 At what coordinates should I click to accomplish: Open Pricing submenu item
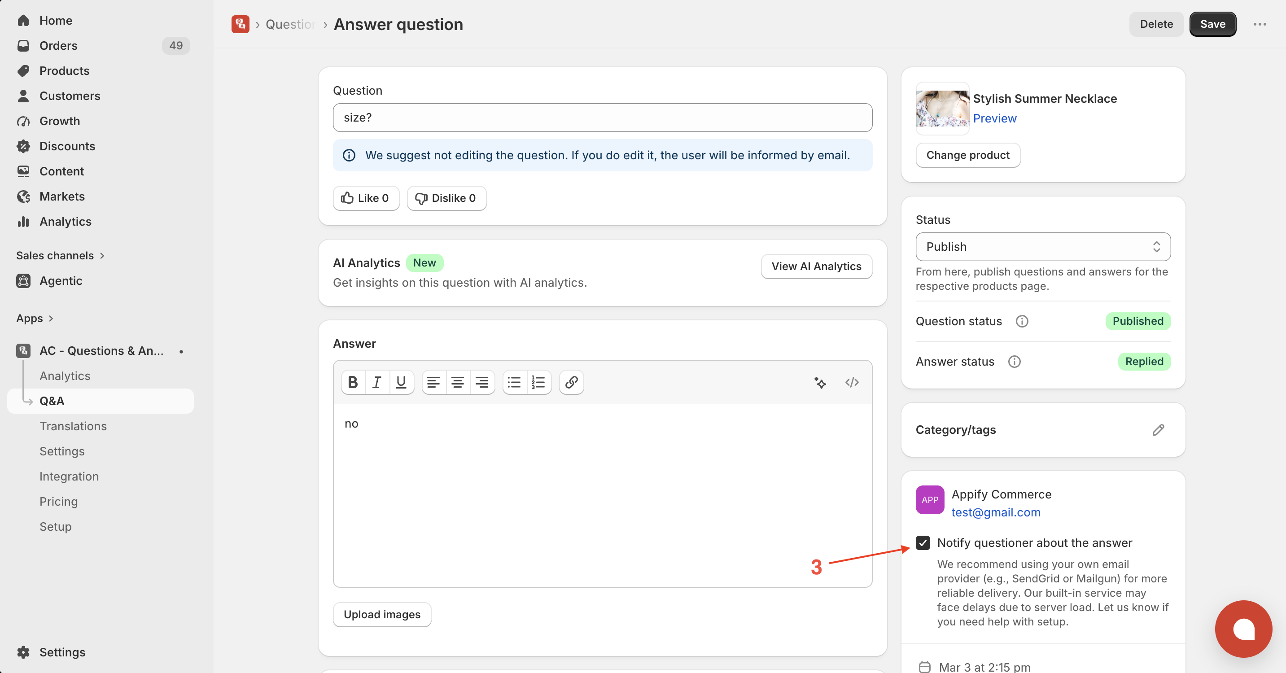(x=58, y=502)
